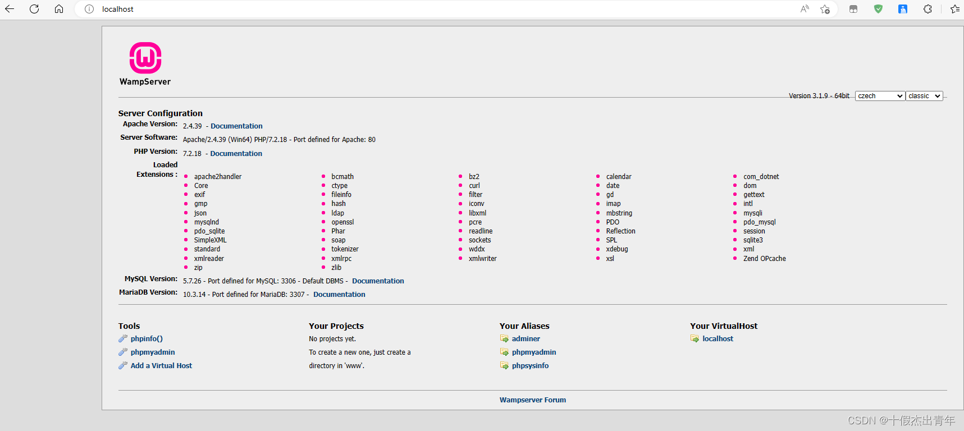Click the folder icon beside localhost VirtualHost
The height and width of the screenshot is (431, 964).
pyautogui.click(x=695, y=338)
